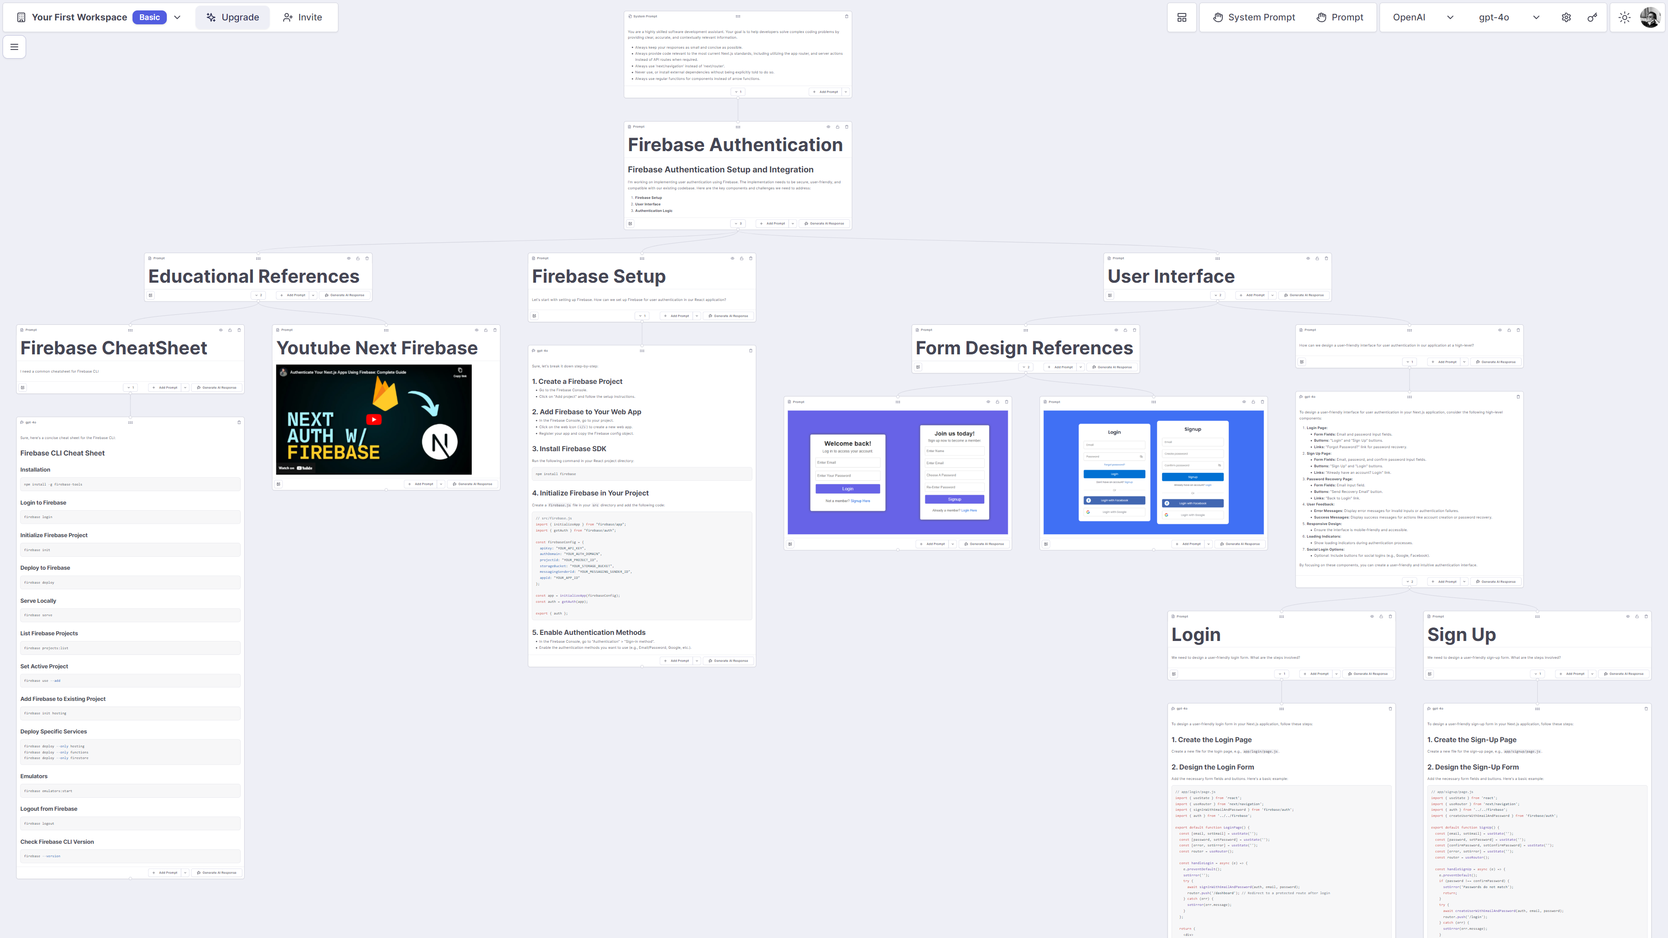Click image-add icon in Firebase Authentication footer

click(x=630, y=223)
